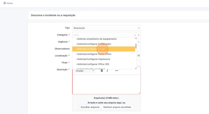Open more editor options (three dots)
Screen dimensions: 209x114
tap(117, 71)
